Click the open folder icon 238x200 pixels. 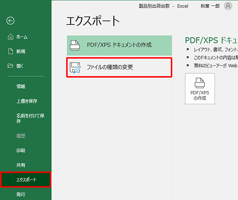[10, 66]
